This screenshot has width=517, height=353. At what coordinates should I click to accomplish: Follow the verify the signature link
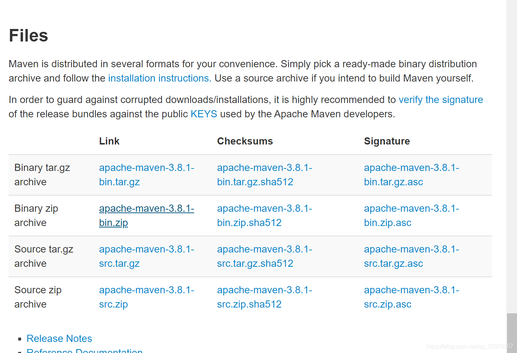tap(441, 100)
